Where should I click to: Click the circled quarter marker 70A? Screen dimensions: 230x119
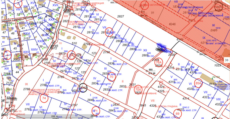point(138,90)
